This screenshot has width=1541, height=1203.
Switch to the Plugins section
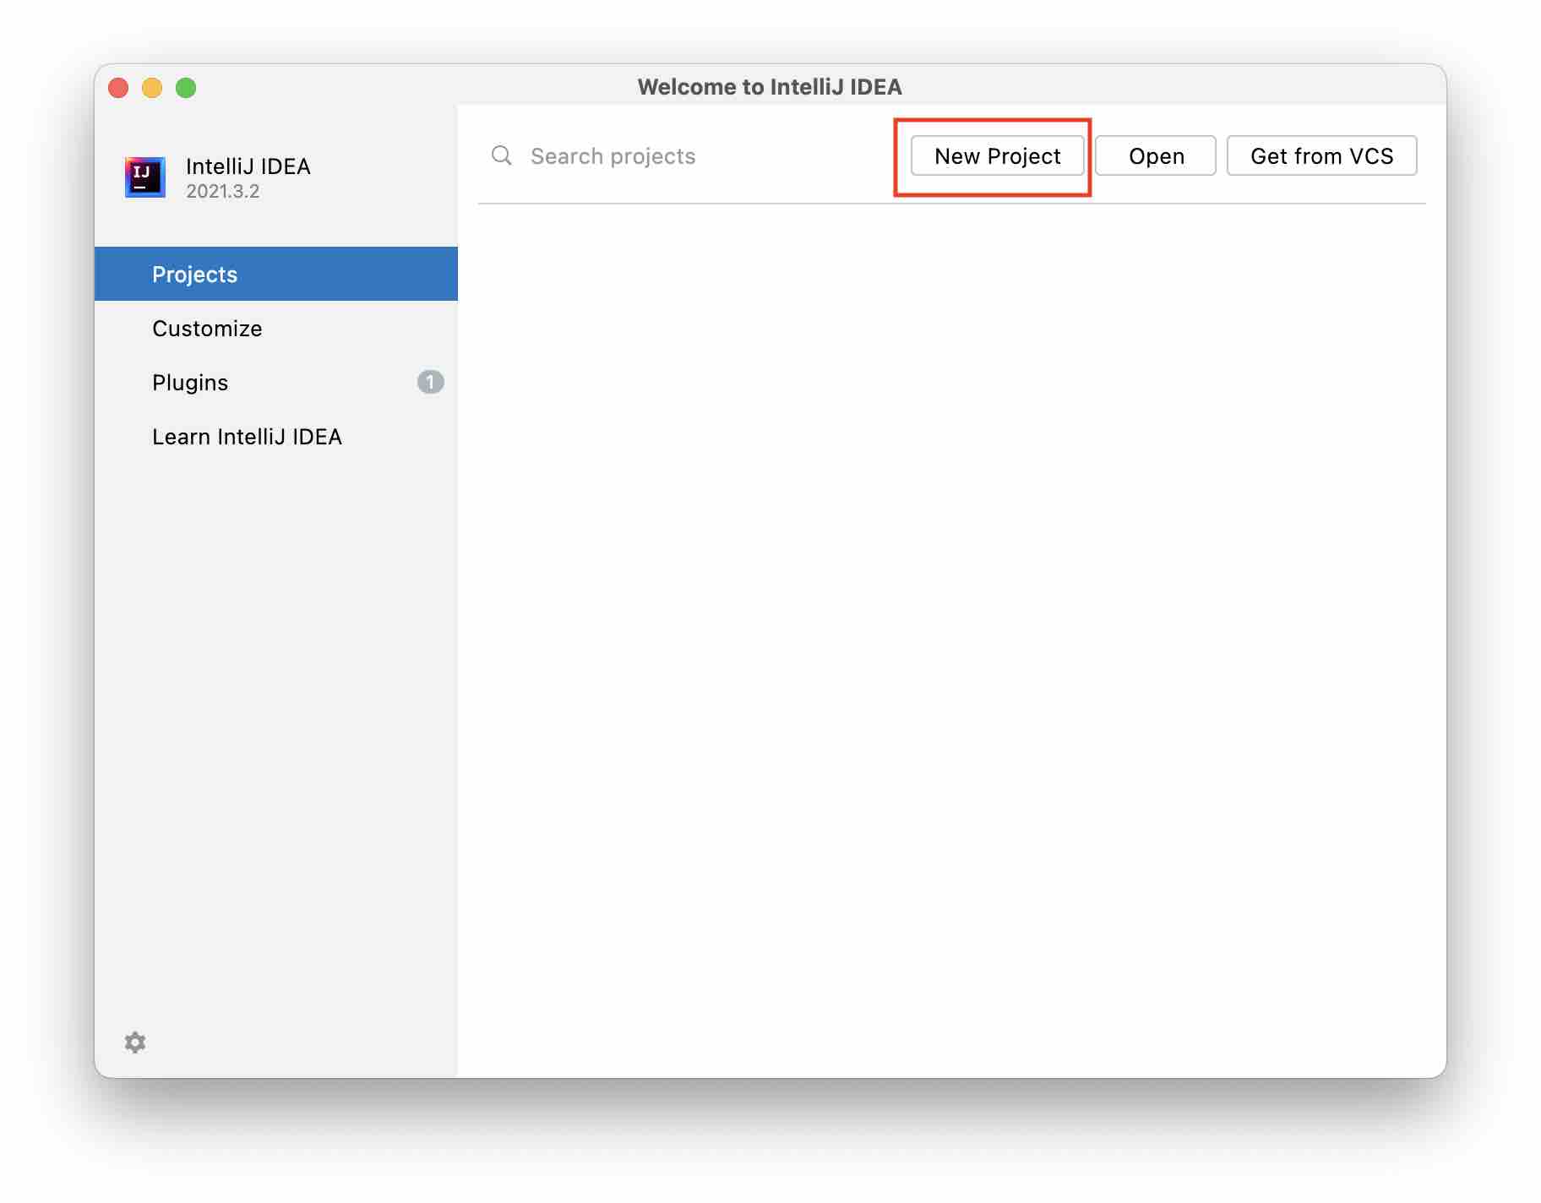click(190, 382)
